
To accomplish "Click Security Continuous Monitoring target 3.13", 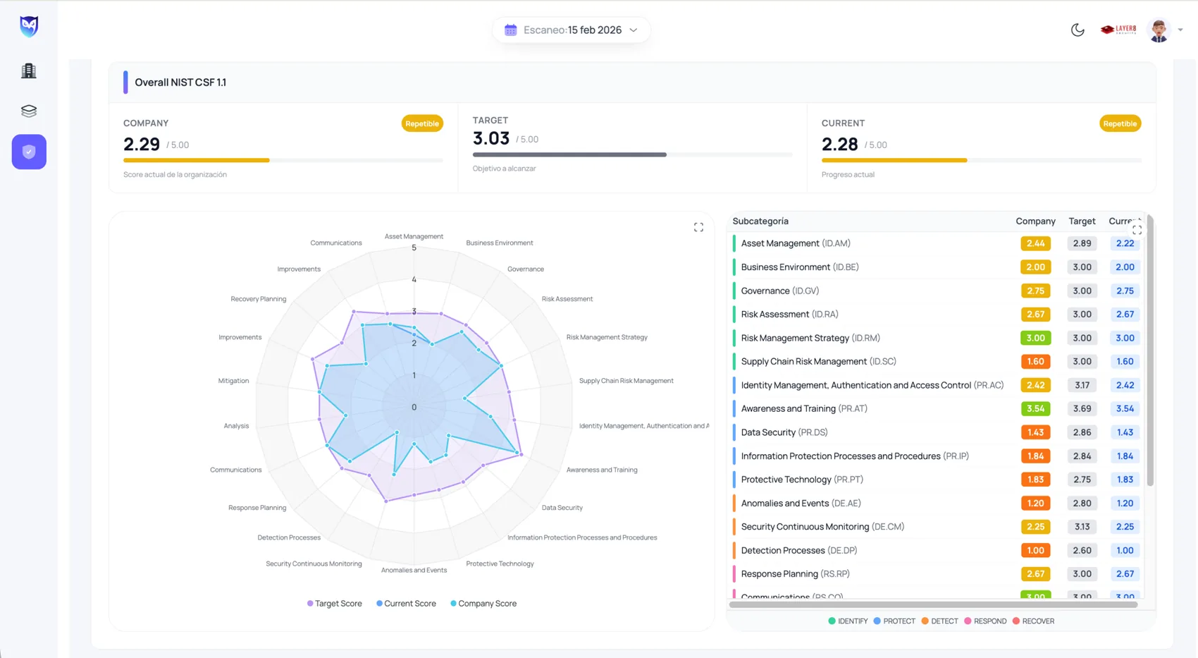I will [1082, 527].
